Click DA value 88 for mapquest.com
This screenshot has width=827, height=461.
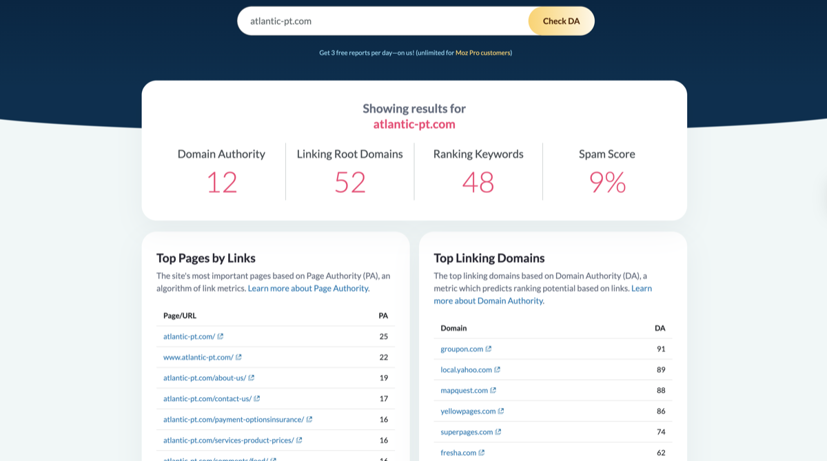661,390
